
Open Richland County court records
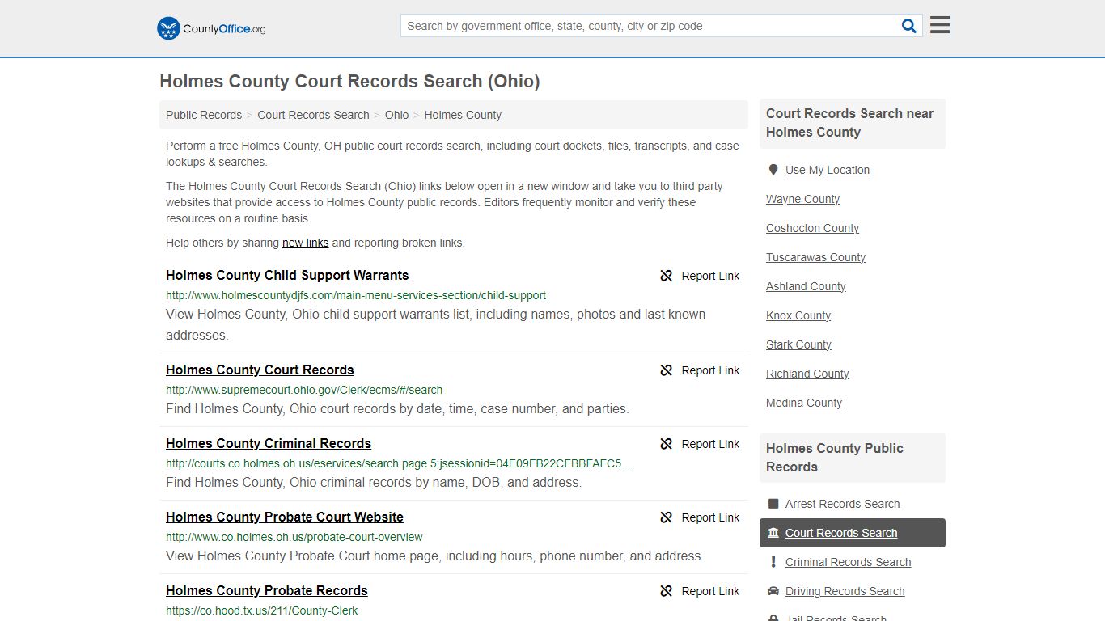[807, 374]
